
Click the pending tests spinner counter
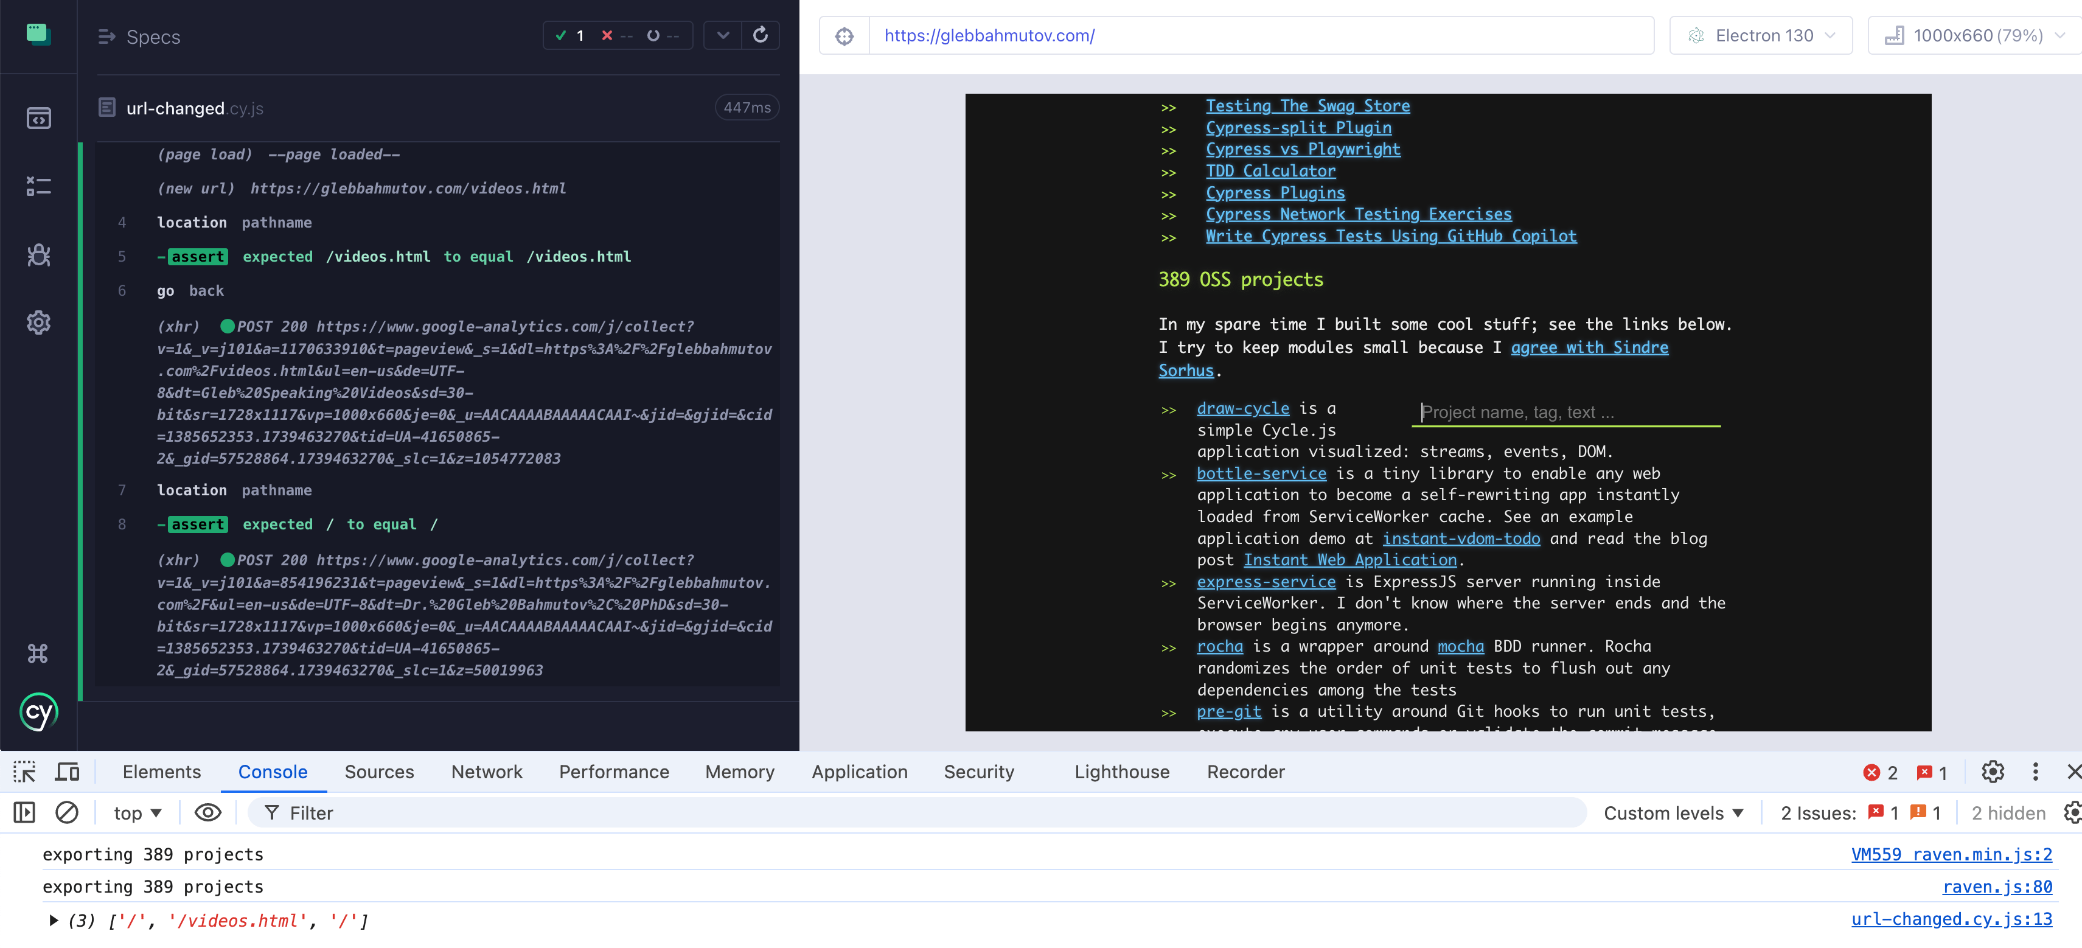pos(663,35)
